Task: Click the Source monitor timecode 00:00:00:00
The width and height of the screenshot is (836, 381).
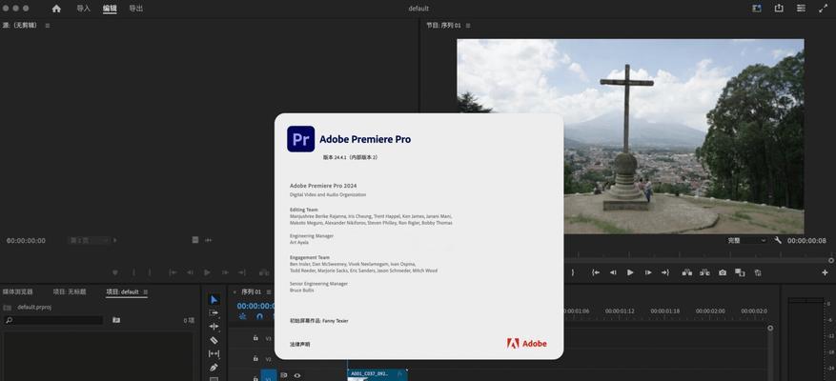Action: coord(26,241)
